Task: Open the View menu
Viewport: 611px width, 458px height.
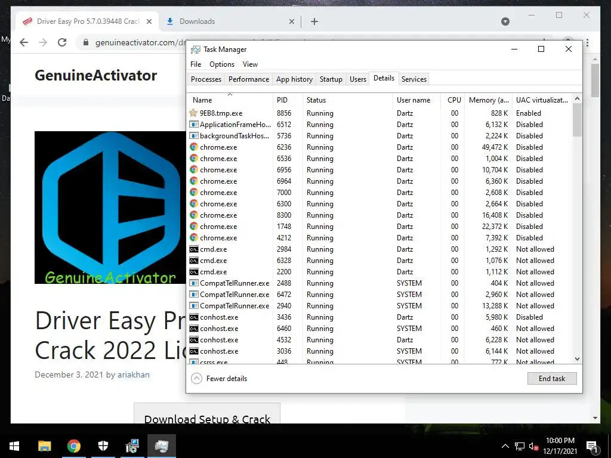Action: (250, 64)
